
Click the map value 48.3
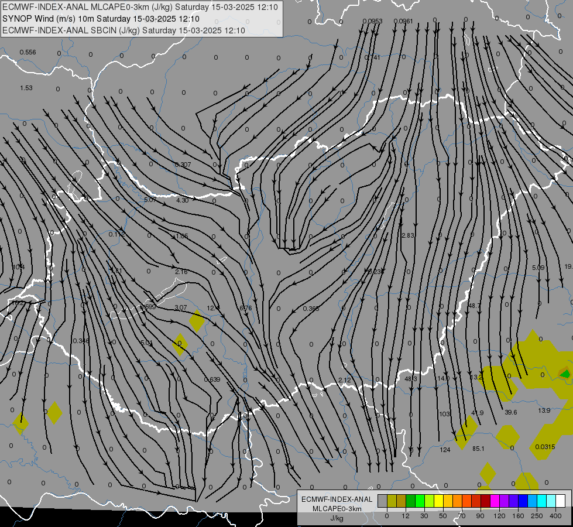(411, 379)
